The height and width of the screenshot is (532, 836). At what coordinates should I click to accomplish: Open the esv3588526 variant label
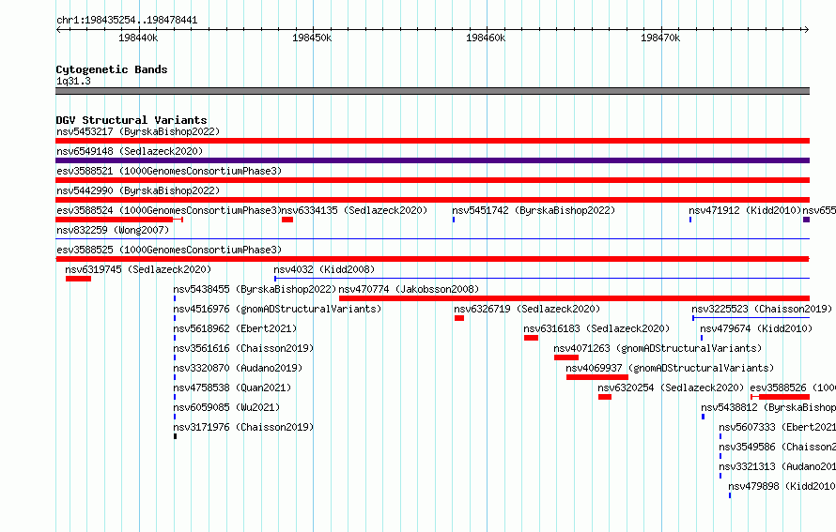(793, 388)
